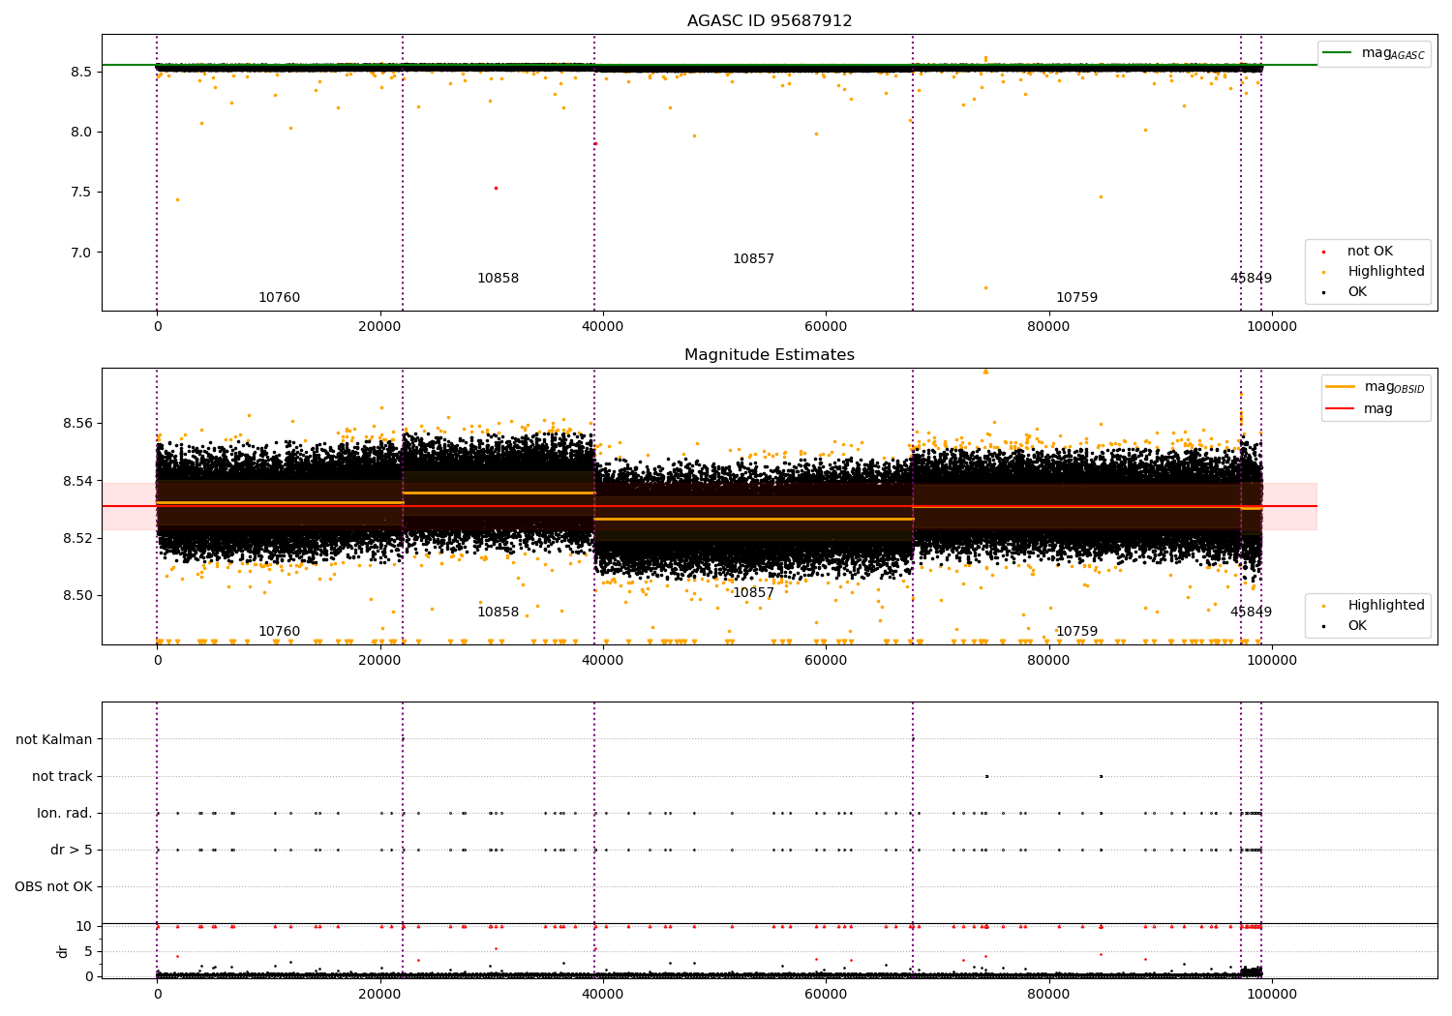Click y-tick '7.0' on the top plot
This screenshot has height=1016, width=1452.
(82, 253)
